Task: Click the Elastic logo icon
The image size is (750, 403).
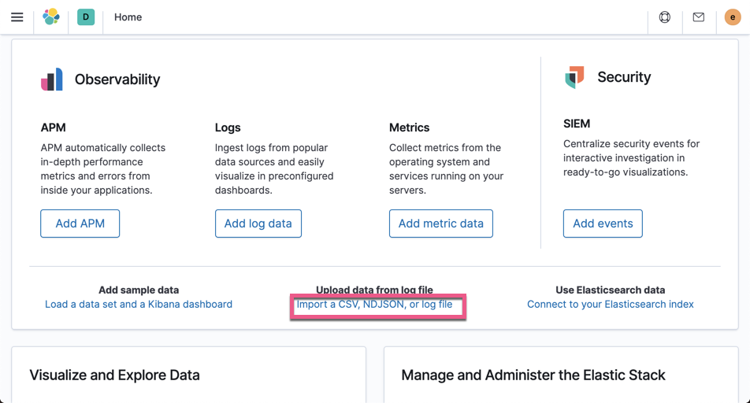Action: 51,17
